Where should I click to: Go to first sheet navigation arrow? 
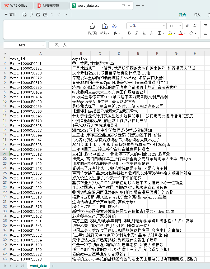click(5, 266)
